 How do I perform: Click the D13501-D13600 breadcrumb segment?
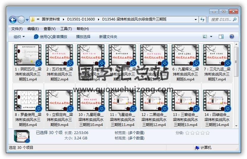[81, 19]
